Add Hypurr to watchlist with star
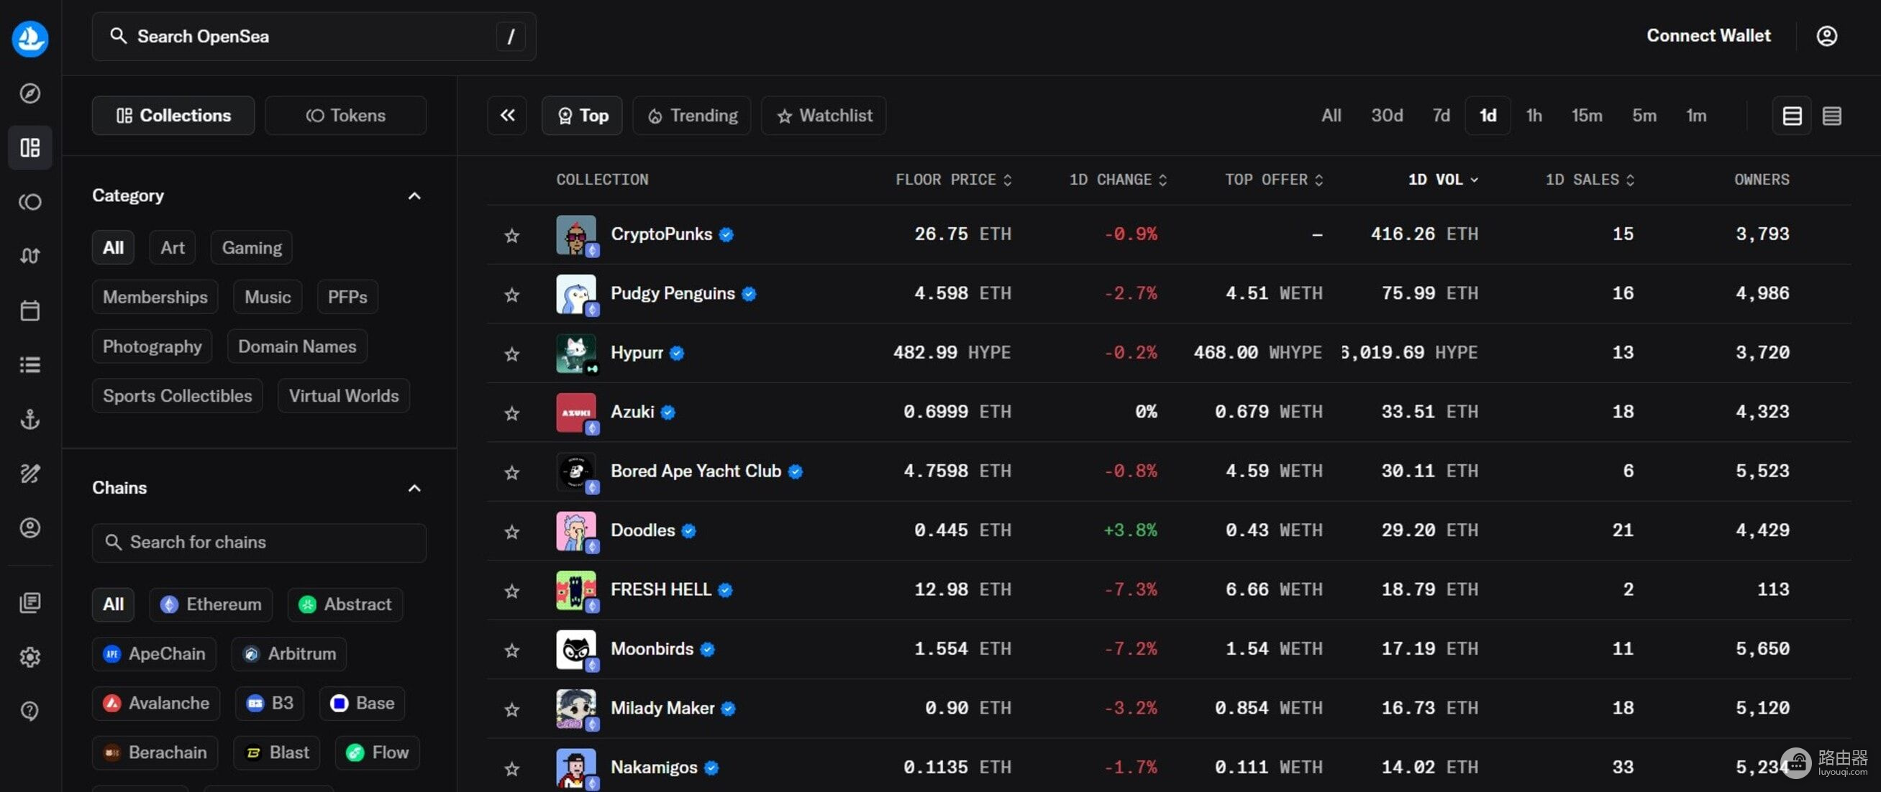 [x=512, y=354]
